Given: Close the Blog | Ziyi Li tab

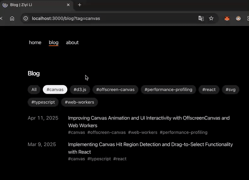Looking at the screenshot, I should point(68,5).
